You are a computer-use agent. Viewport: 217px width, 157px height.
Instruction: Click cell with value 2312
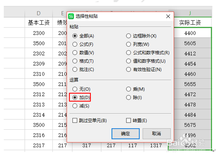point(39,94)
